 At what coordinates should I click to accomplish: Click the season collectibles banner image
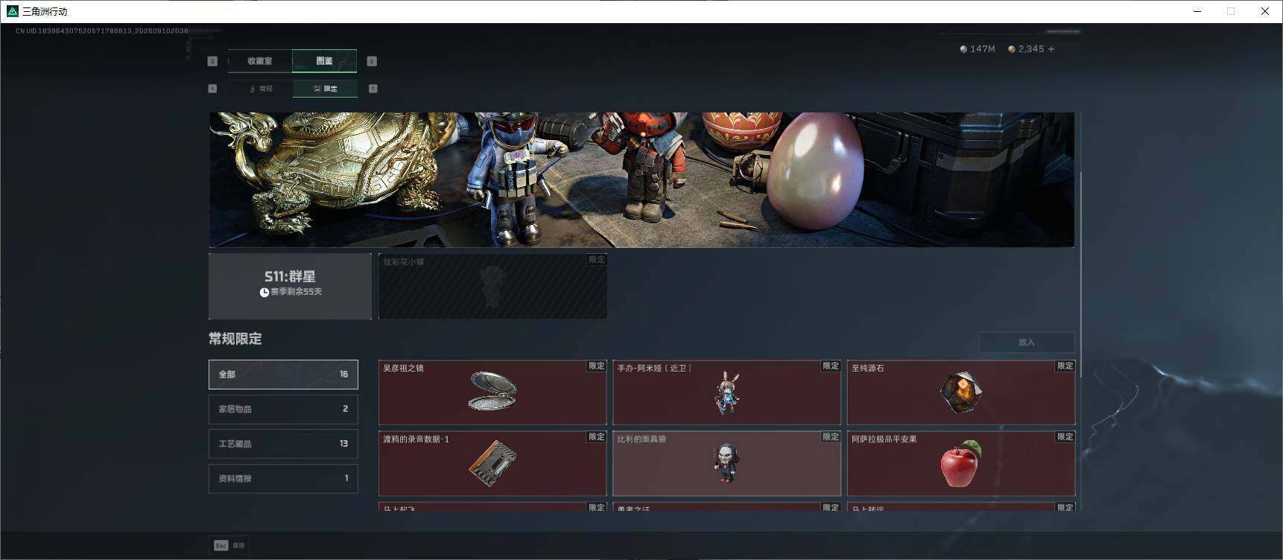[x=641, y=179]
